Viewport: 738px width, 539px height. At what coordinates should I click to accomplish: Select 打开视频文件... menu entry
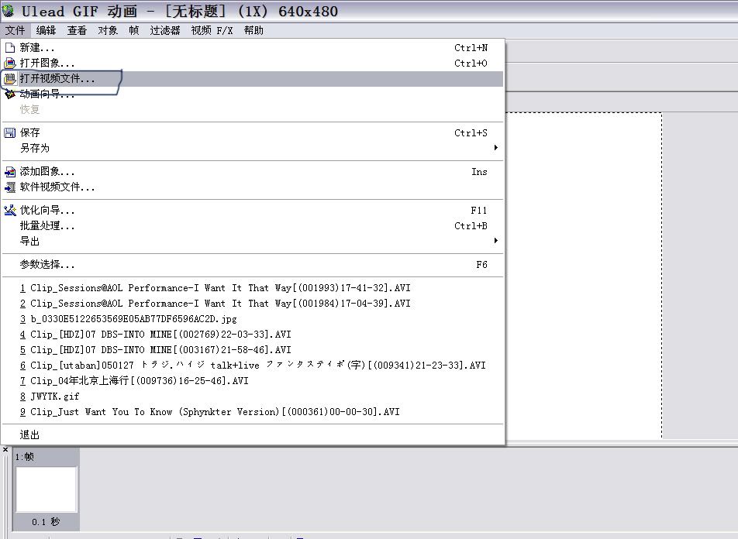coord(253,78)
